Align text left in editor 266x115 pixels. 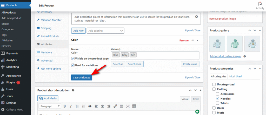click(96, 106)
